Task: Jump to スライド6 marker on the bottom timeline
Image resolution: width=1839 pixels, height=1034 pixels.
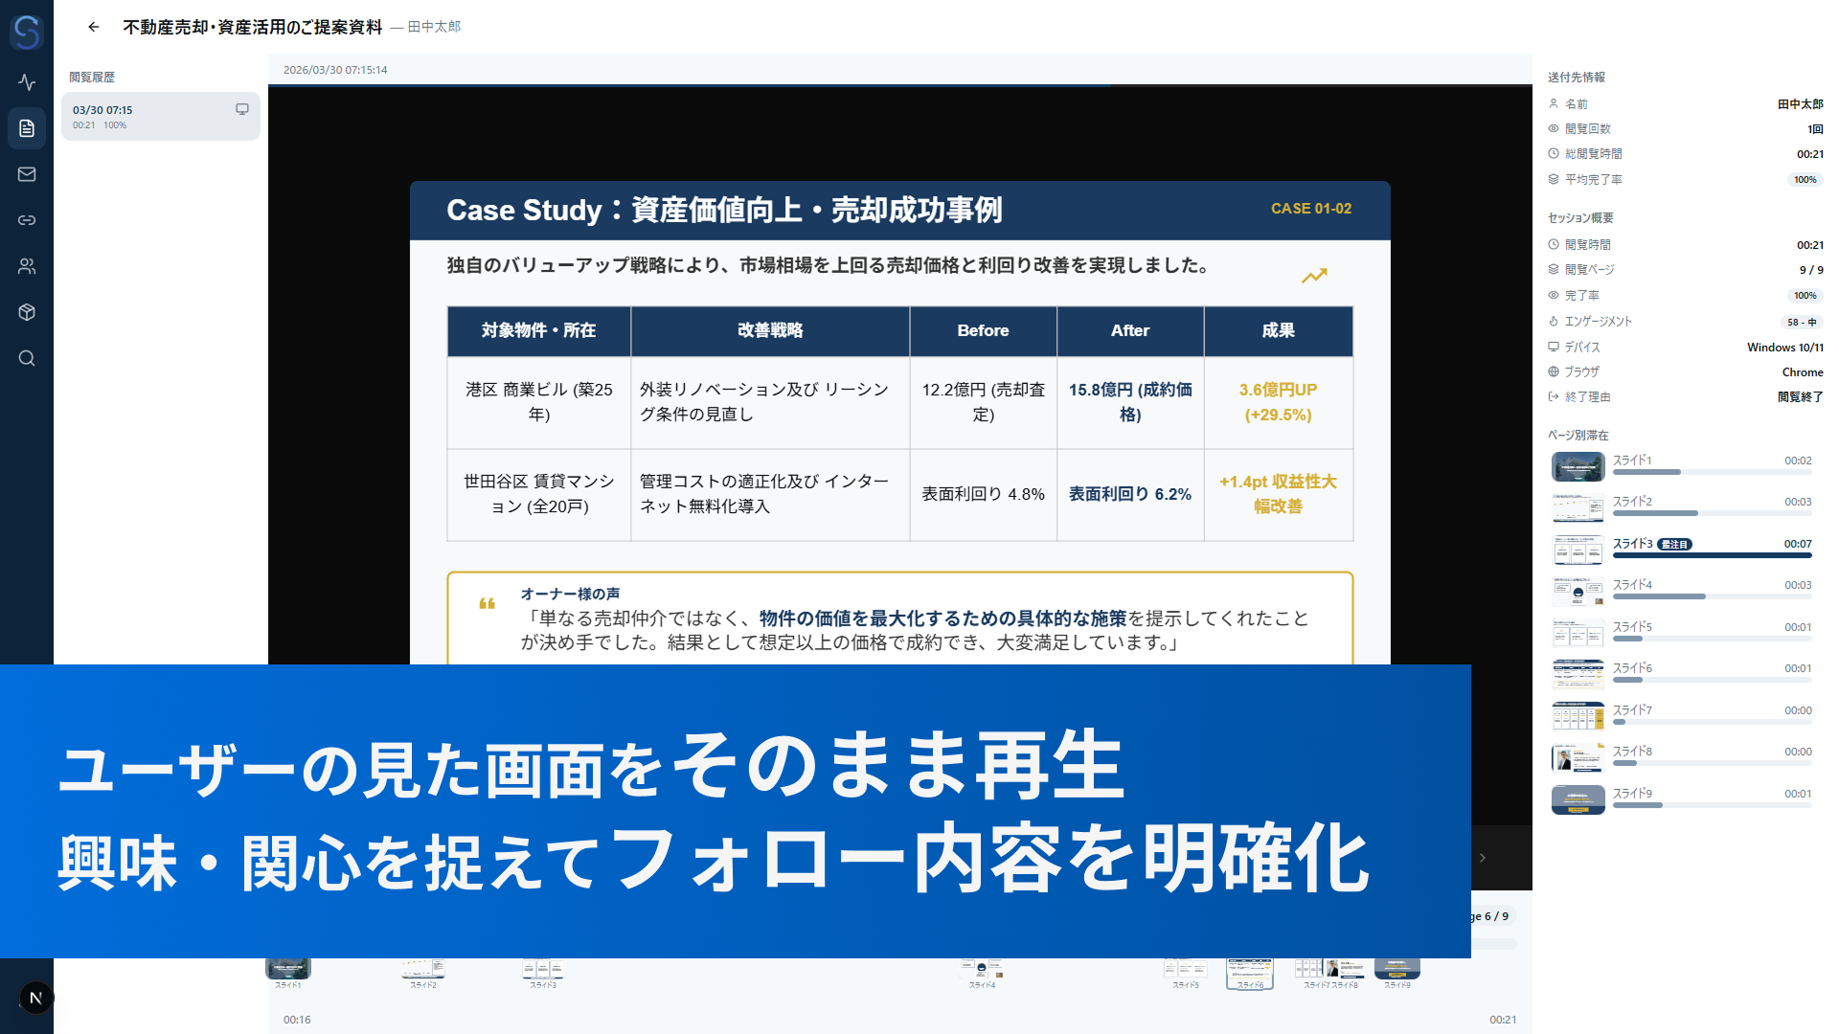Action: click(x=1250, y=973)
